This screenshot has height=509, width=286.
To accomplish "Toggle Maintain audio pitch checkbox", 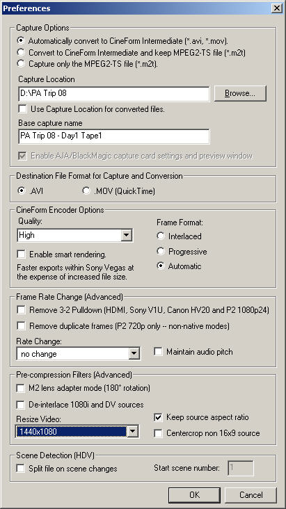I will [x=158, y=352].
